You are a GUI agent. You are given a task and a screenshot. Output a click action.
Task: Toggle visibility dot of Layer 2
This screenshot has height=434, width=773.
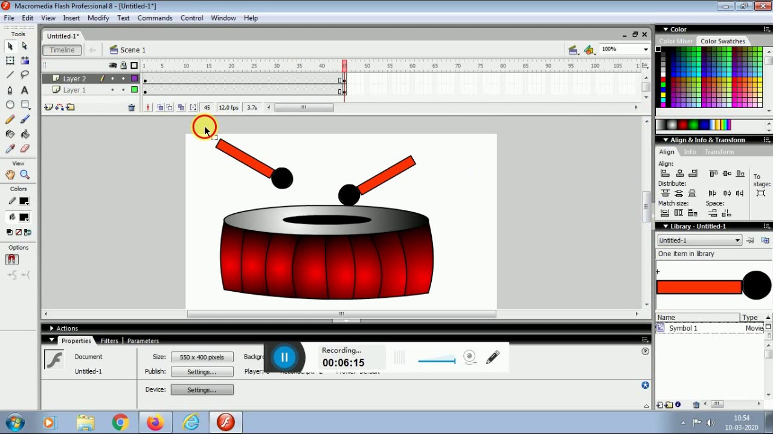click(x=112, y=78)
